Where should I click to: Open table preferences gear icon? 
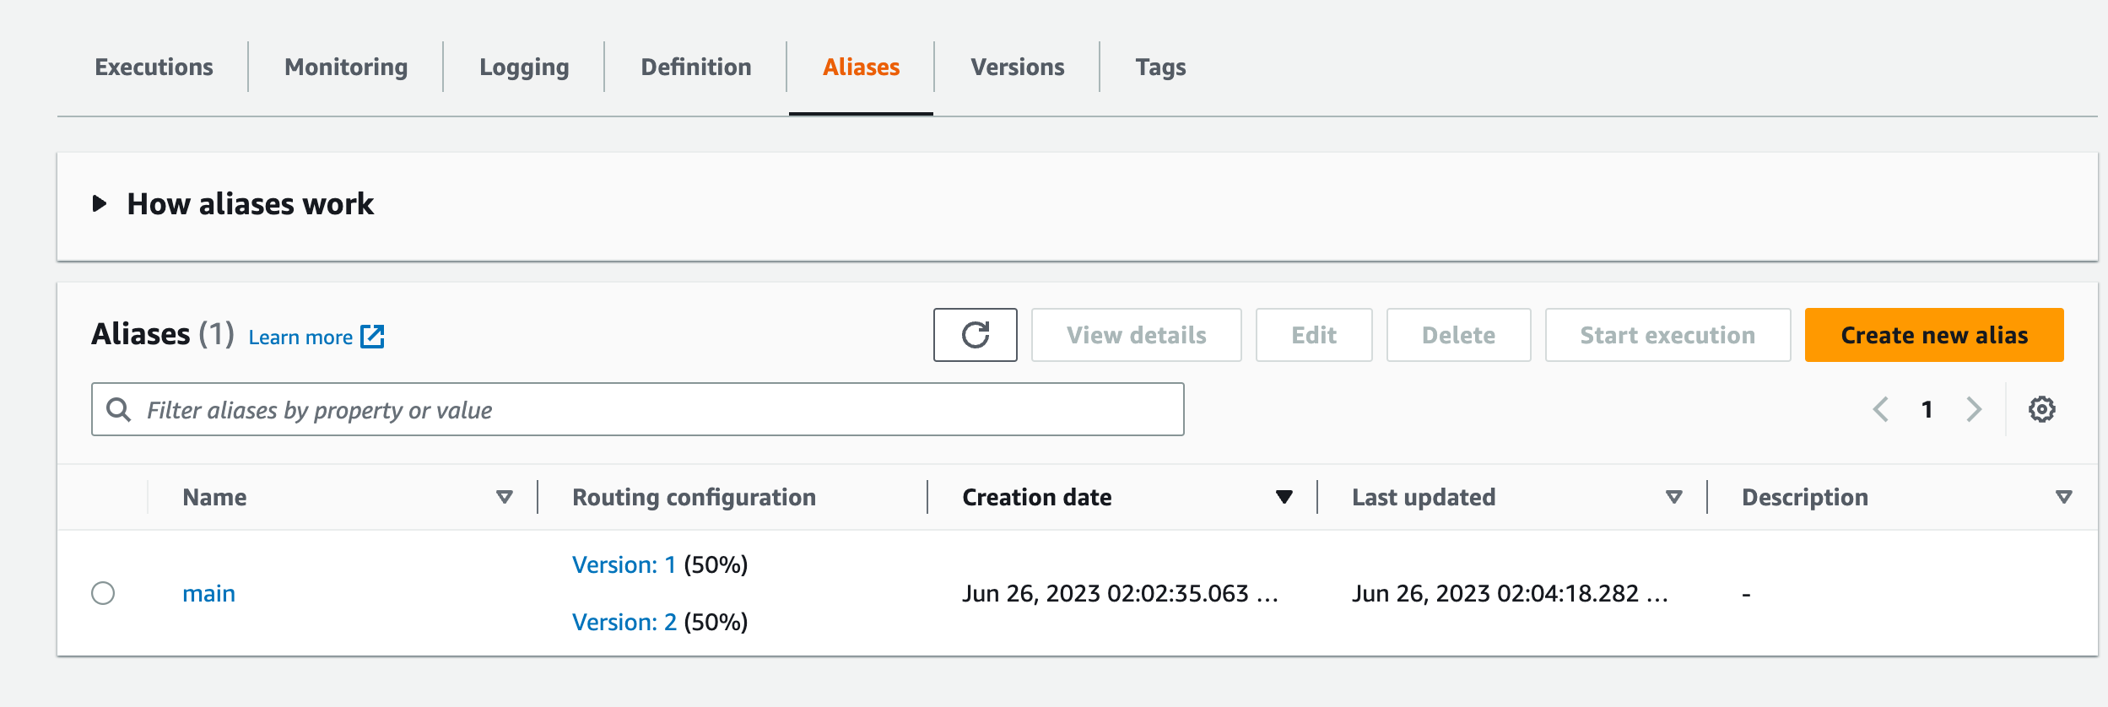pyautogui.click(x=2041, y=410)
